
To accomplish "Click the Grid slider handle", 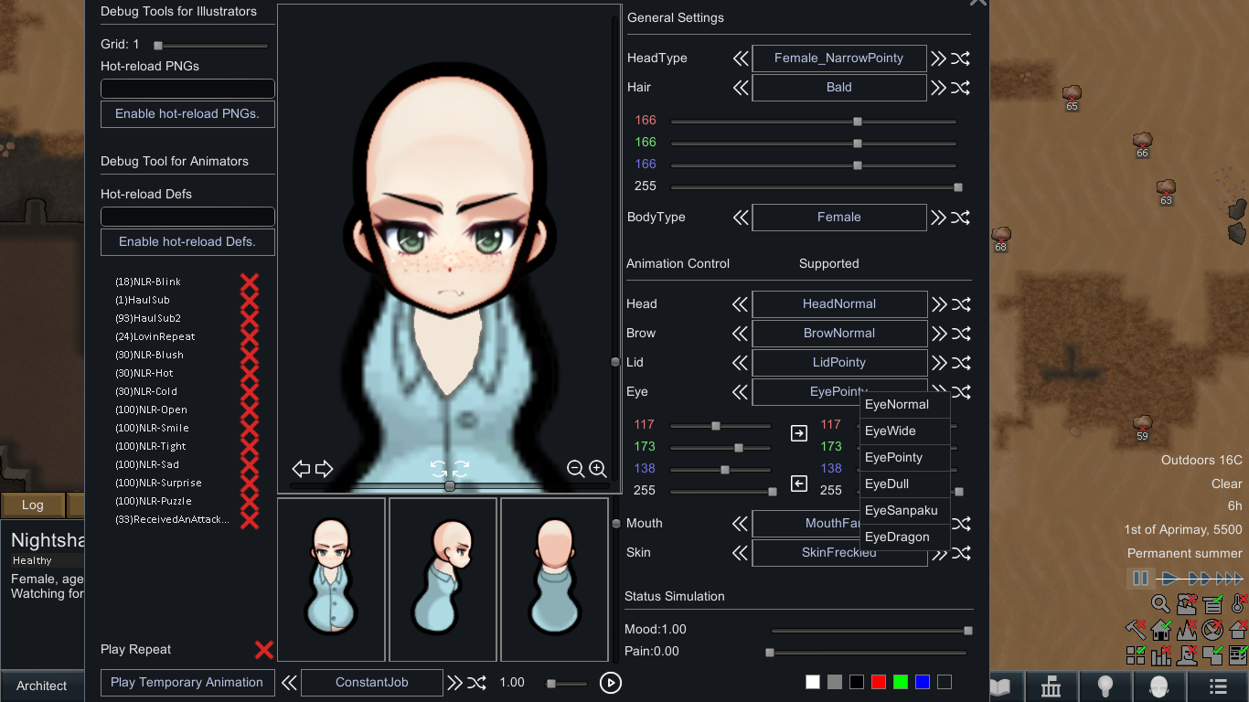I will click(158, 45).
